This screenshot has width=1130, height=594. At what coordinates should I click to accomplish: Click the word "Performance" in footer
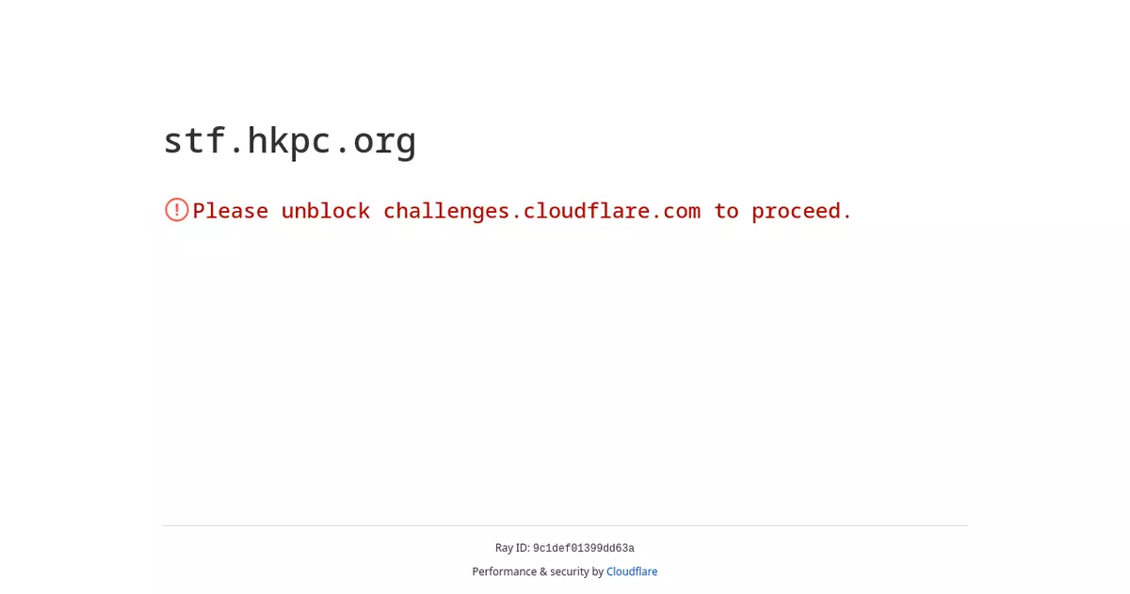(x=502, y=571)
